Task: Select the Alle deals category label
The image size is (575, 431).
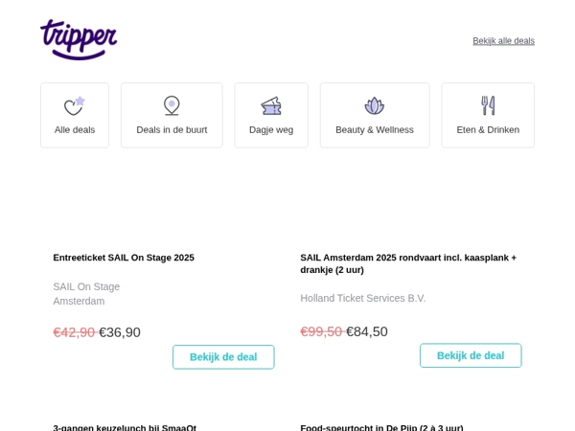Action: coord(75,129)
